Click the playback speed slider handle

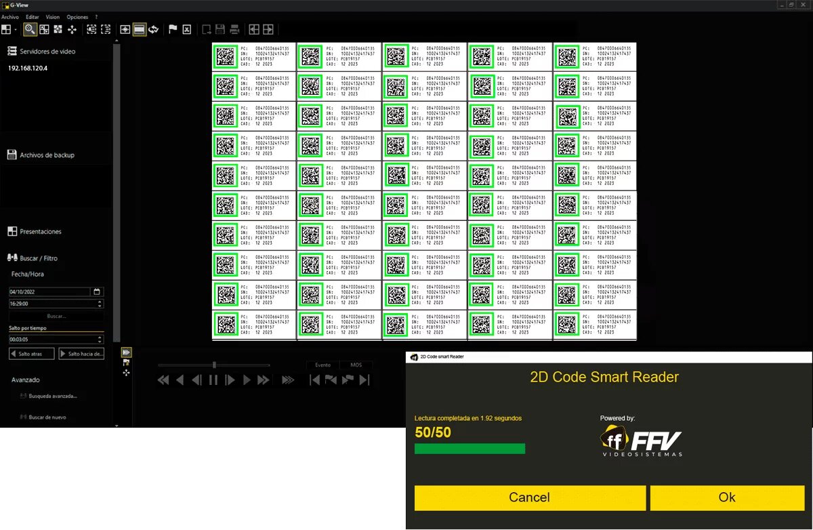(214, 365)
